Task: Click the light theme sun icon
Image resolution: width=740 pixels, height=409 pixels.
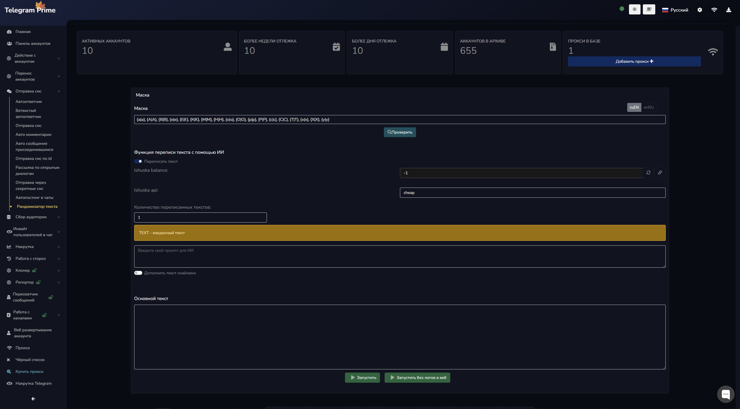Action: (x=634, y=10)
